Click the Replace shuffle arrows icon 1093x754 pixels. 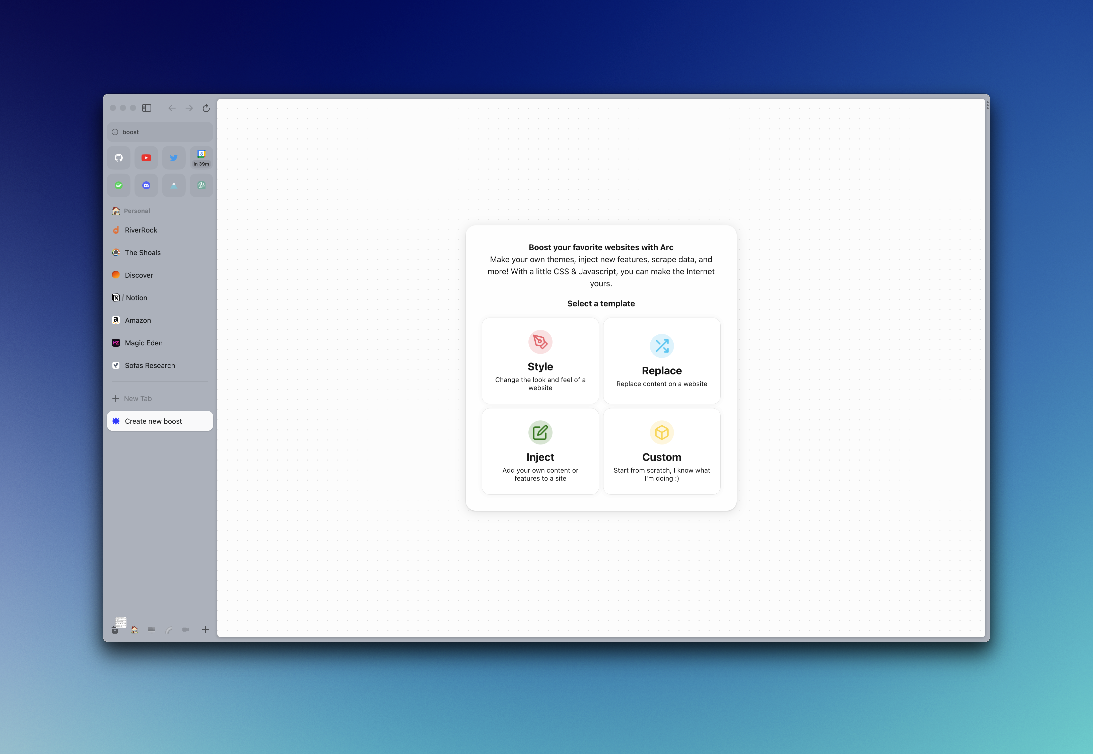662,346
